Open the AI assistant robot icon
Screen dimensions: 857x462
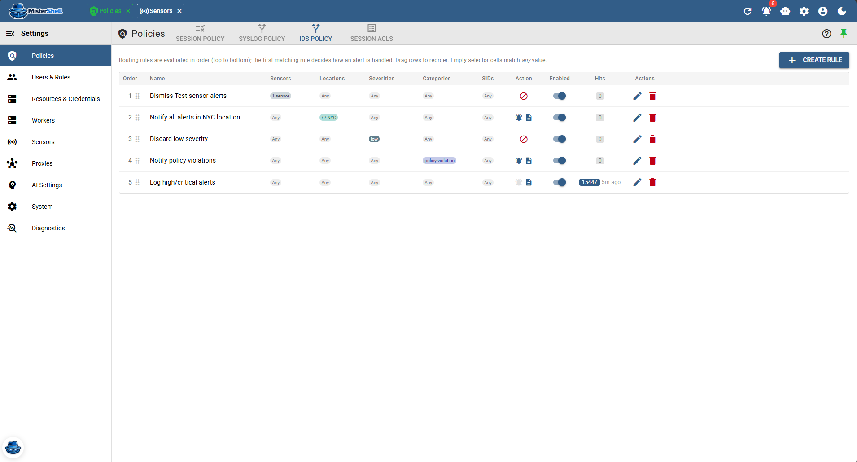pos(785,11)
